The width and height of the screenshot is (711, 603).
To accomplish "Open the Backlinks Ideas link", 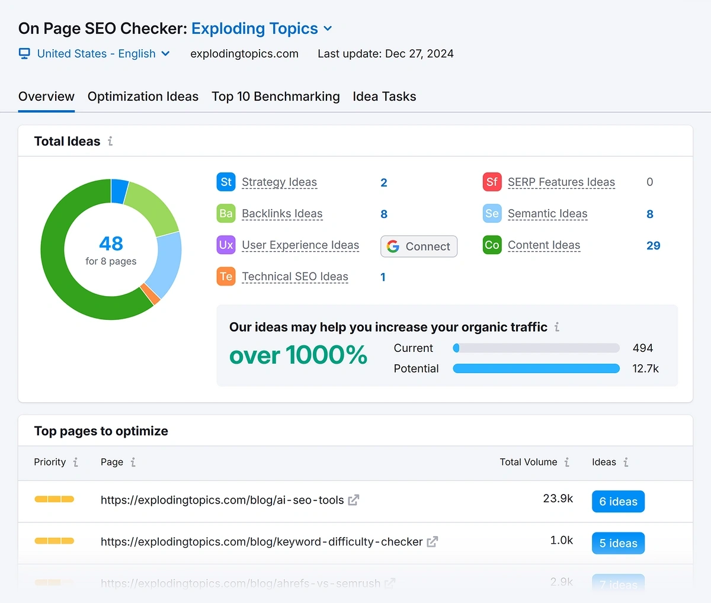I will (282, 214).
